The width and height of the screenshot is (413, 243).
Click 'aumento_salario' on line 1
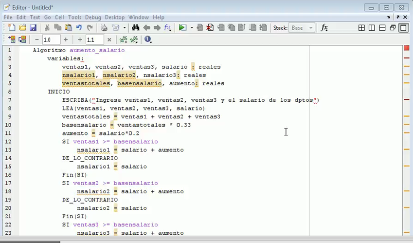click(97, 50)
